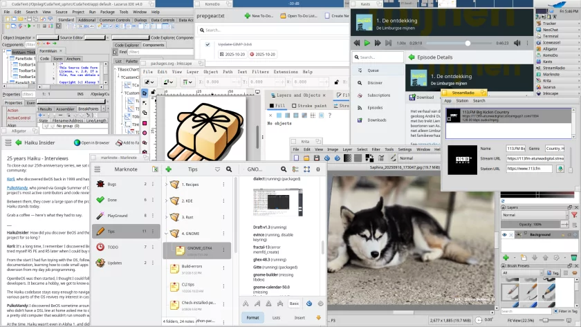Open the CLI tips note
The width and height of the screenshot is (581, 327).
tap(196, 287)
